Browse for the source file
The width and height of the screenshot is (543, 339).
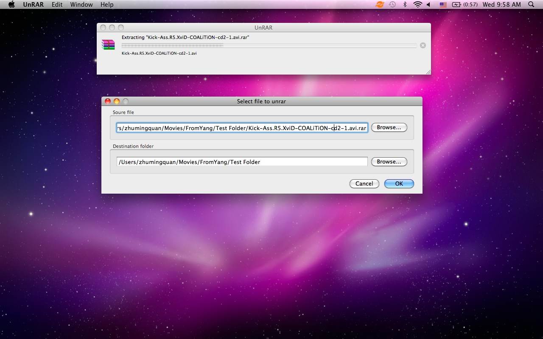click(x=389, y=128)
